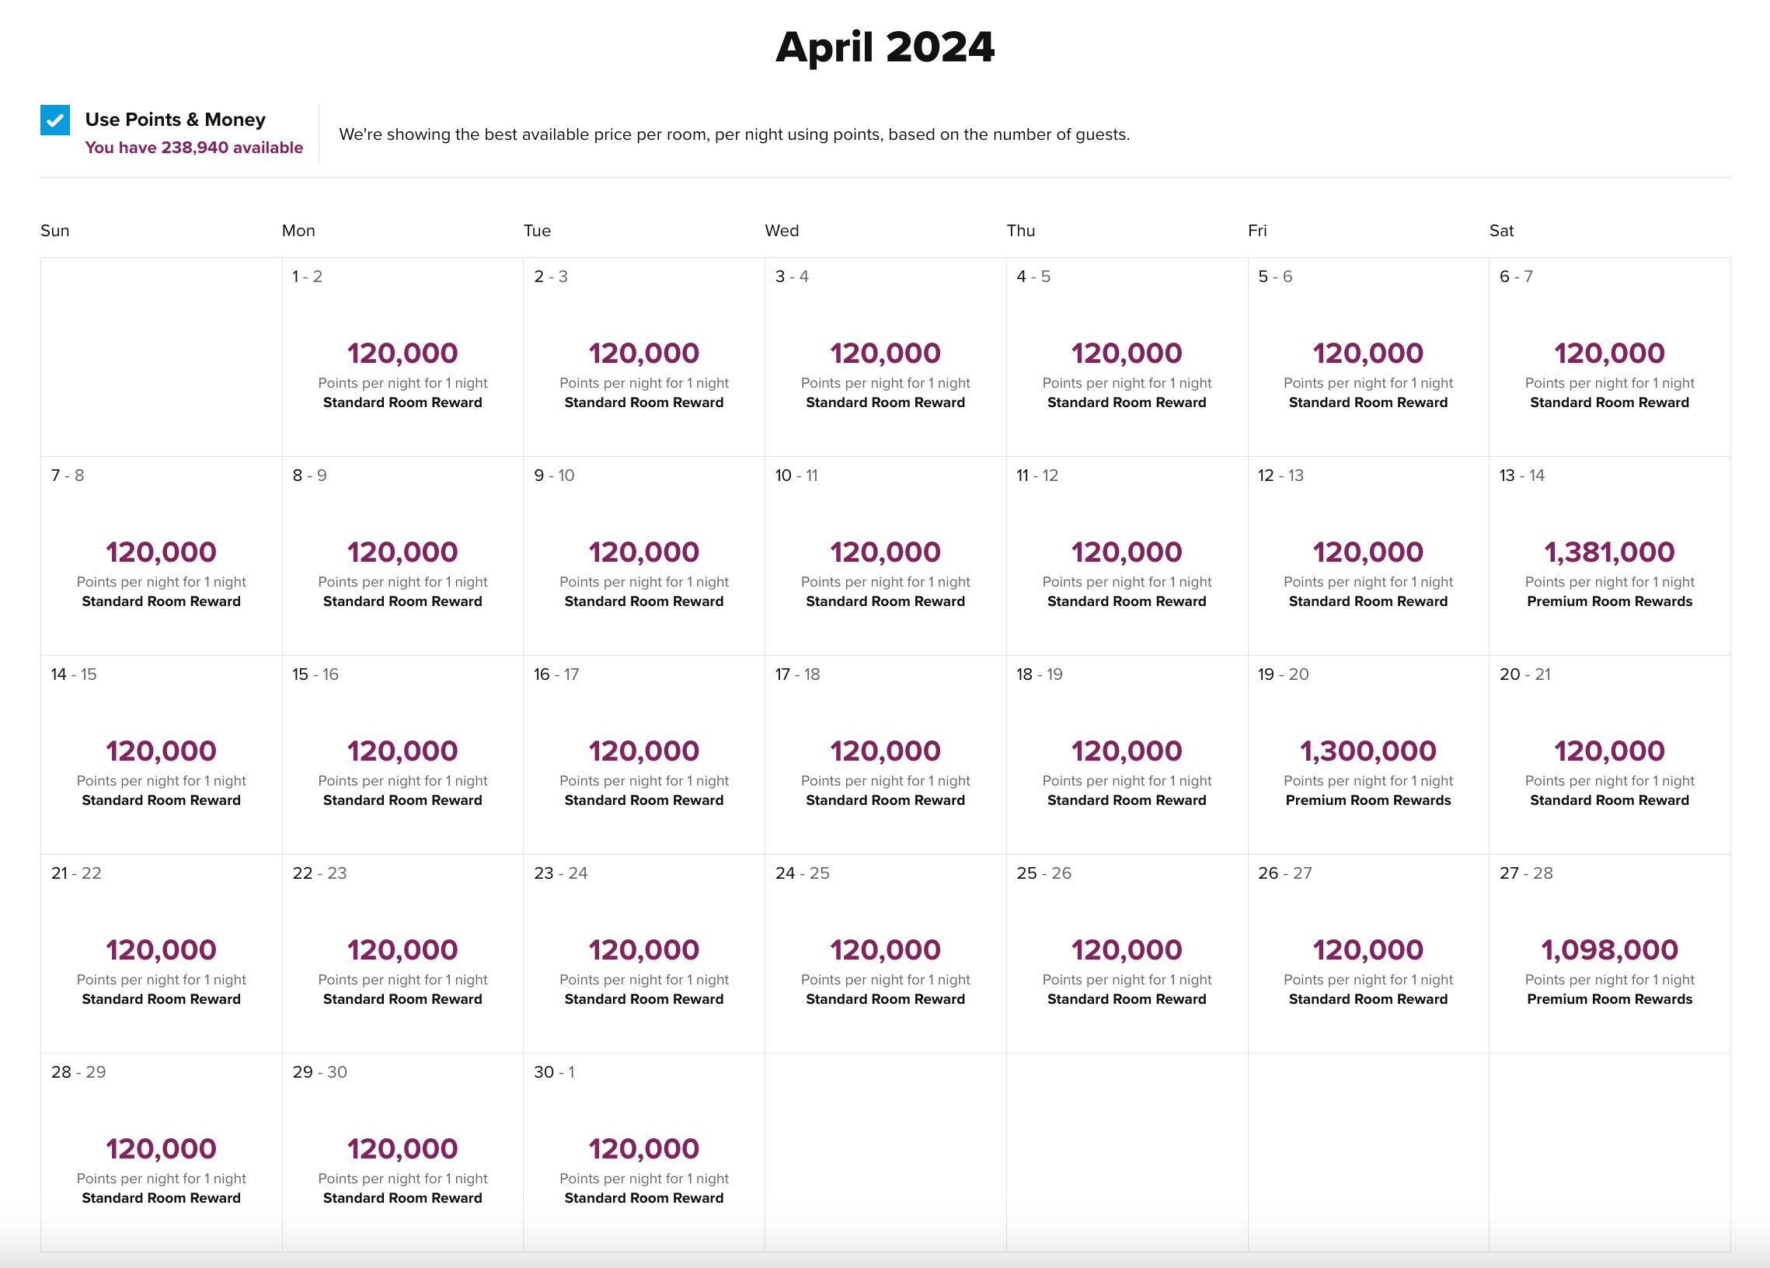1770x1268 pixels.
Task: Pick the April 20 - 21 Standard night
Action: click(x=1608, y=754)
